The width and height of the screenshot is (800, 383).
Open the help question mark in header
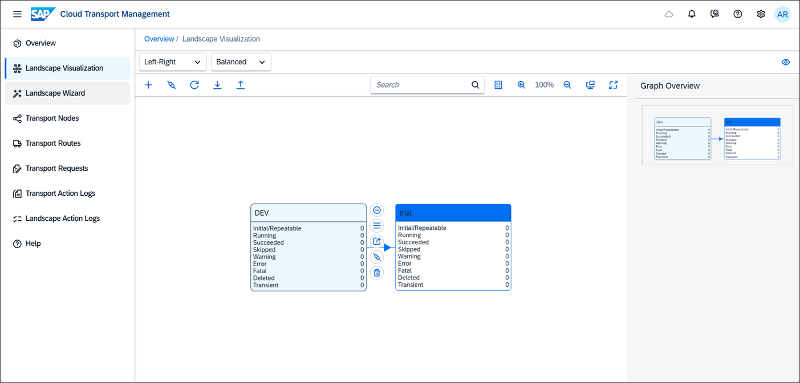coord(738,14)
